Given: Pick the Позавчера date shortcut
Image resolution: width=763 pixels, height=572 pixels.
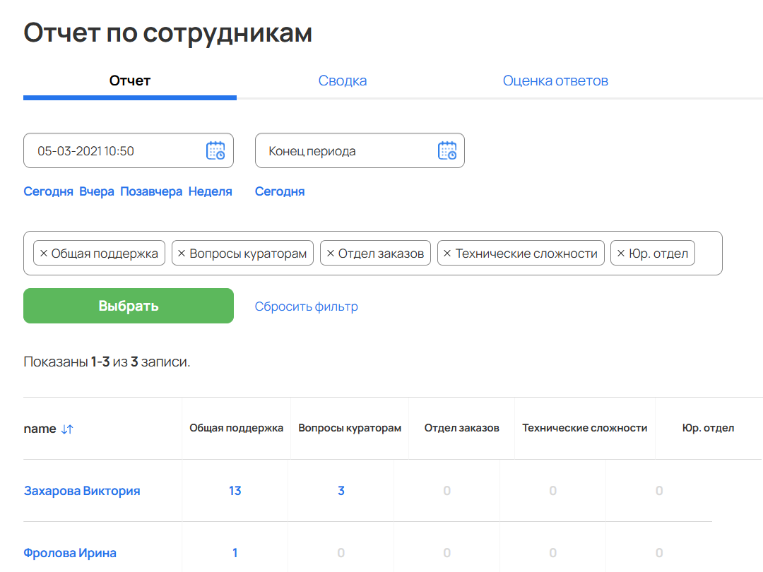Looking at the screenshot, I should point(150,191).
